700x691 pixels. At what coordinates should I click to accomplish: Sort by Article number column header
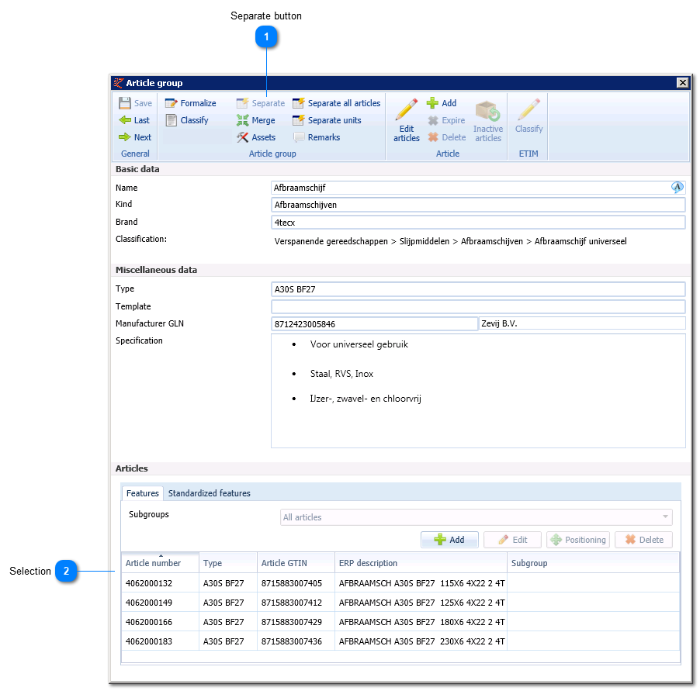point(160,563)
